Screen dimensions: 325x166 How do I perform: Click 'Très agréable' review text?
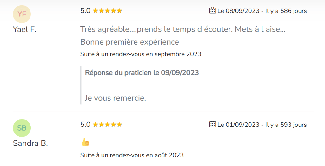[182, 30]
